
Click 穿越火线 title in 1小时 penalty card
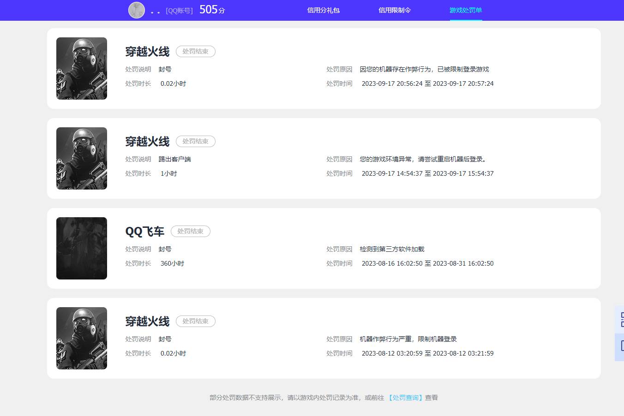pos(147,141)
